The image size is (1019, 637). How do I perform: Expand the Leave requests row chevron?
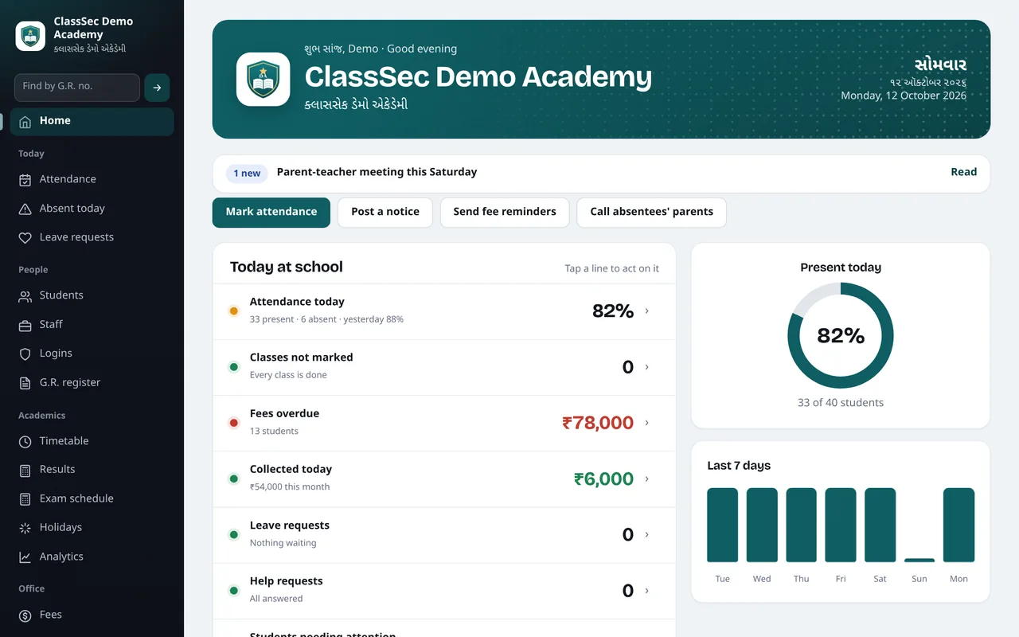[x=646, y=534]
